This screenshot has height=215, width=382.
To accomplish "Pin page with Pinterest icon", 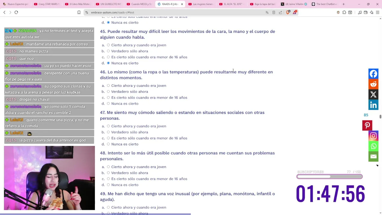I will click(367, 125).
